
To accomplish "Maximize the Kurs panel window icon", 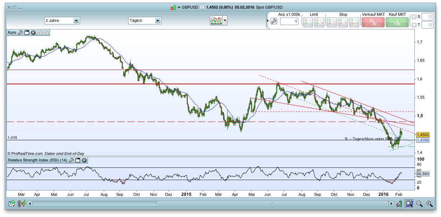I will coord(27,32).
